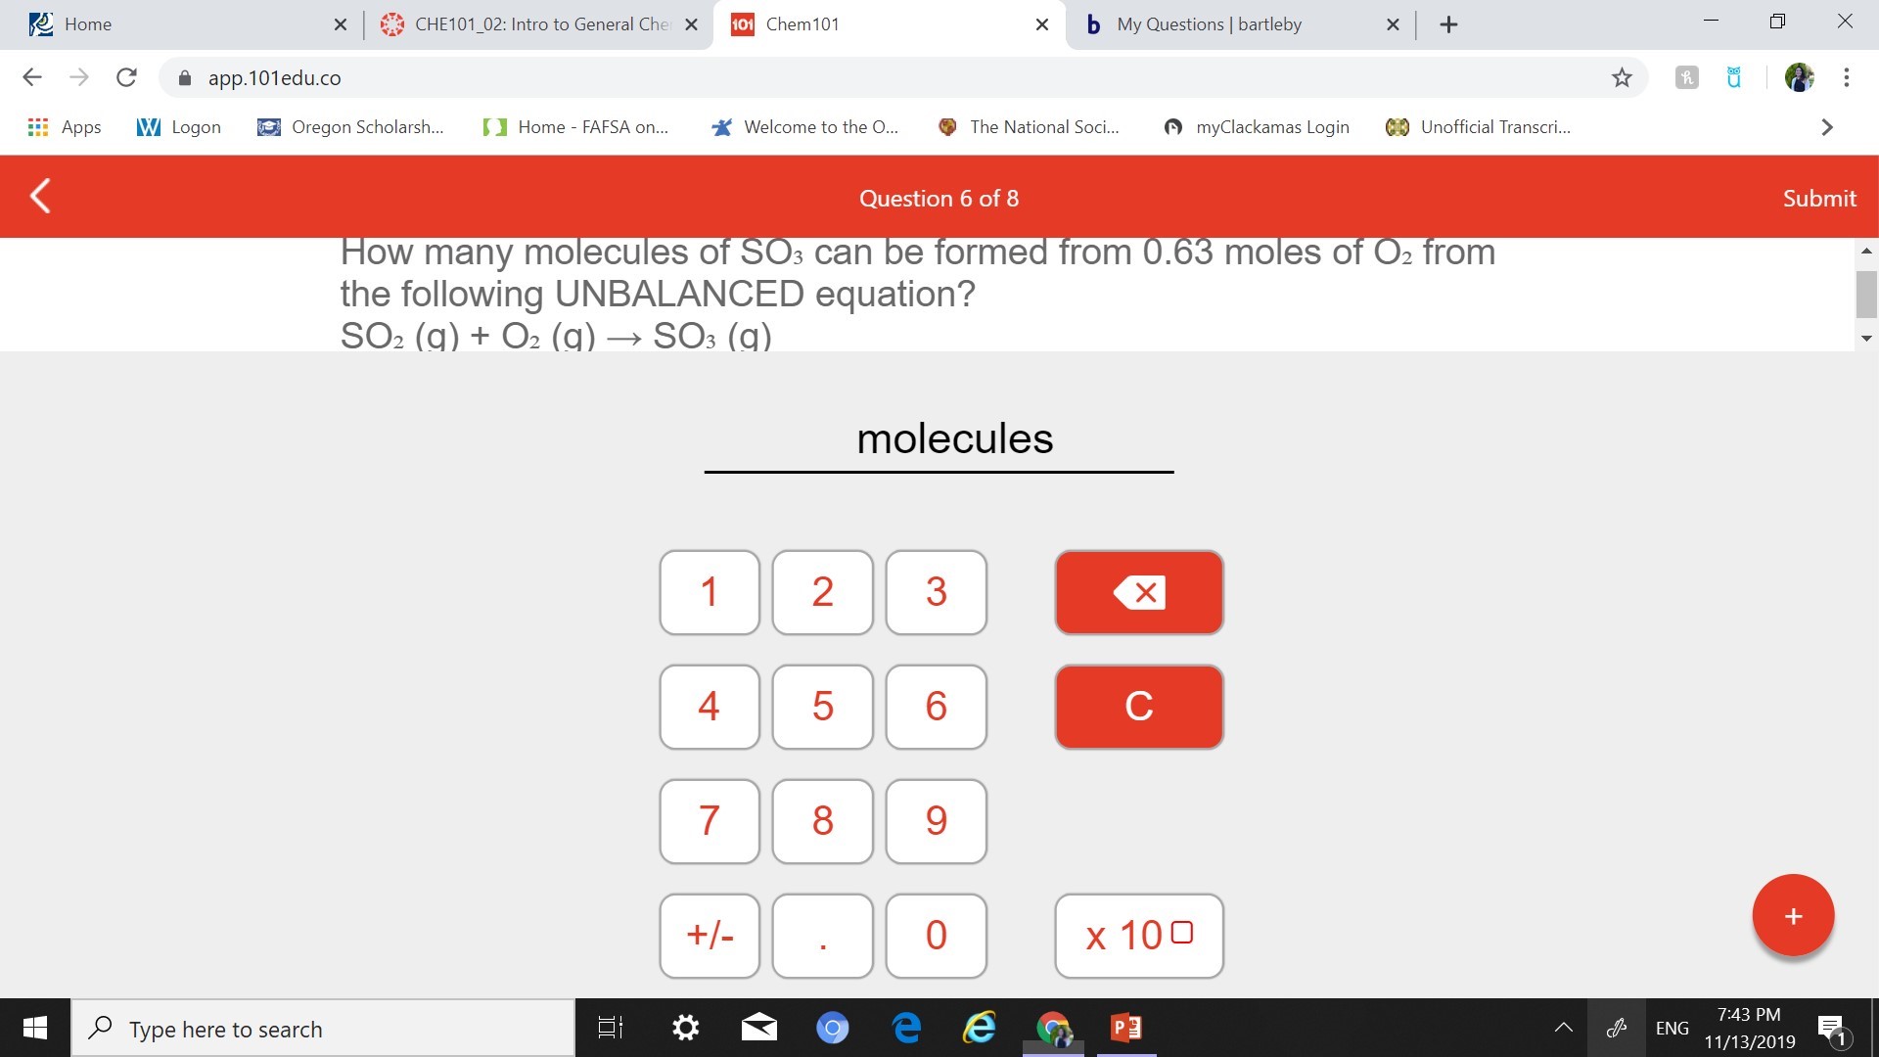This screenshot has height=1057, width=1879.
Task: Submit the current question answer
Action: pos(1818,198)
